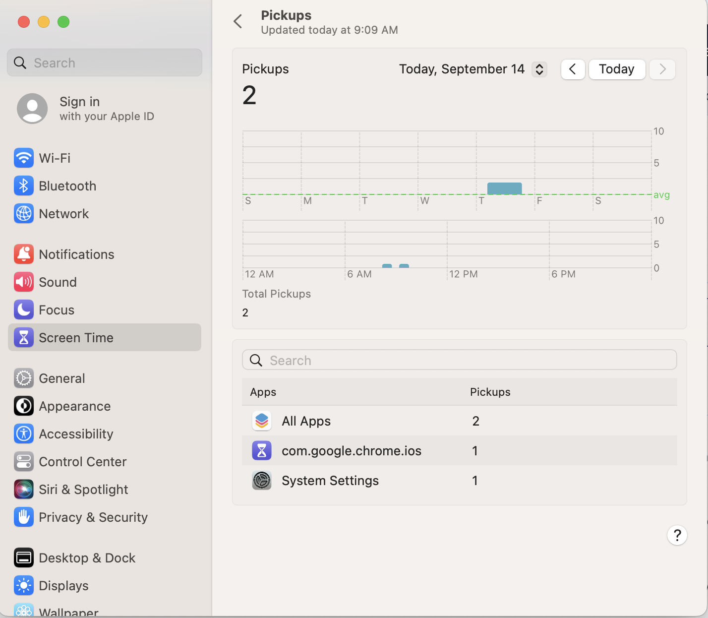Open Accessibility settings icon
The width and height of the screenshot is (708, 618).
point(24,434)
